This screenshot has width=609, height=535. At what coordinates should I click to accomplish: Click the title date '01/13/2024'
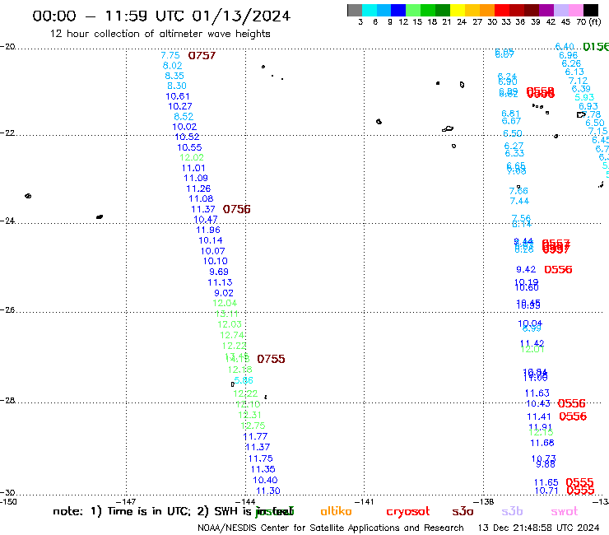tap(241, 16)
